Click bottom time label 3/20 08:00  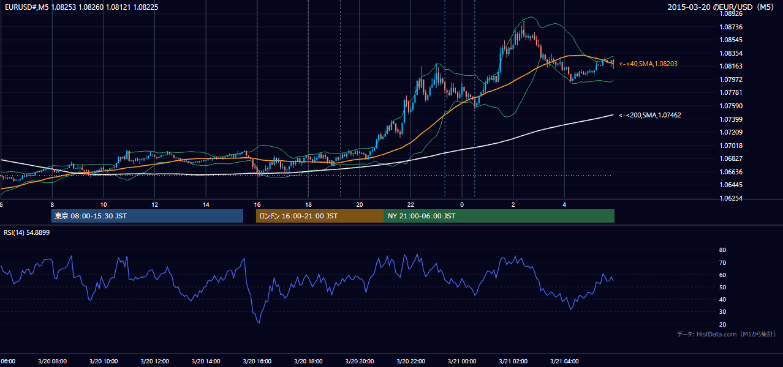click(52, 361)
